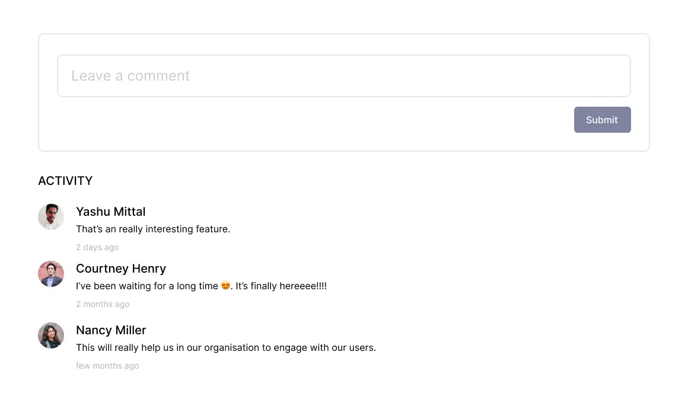This screenshot has height=403, width=688.
Task: Click Courtney Henry's profile avatar
Action: tap(51, 274)
